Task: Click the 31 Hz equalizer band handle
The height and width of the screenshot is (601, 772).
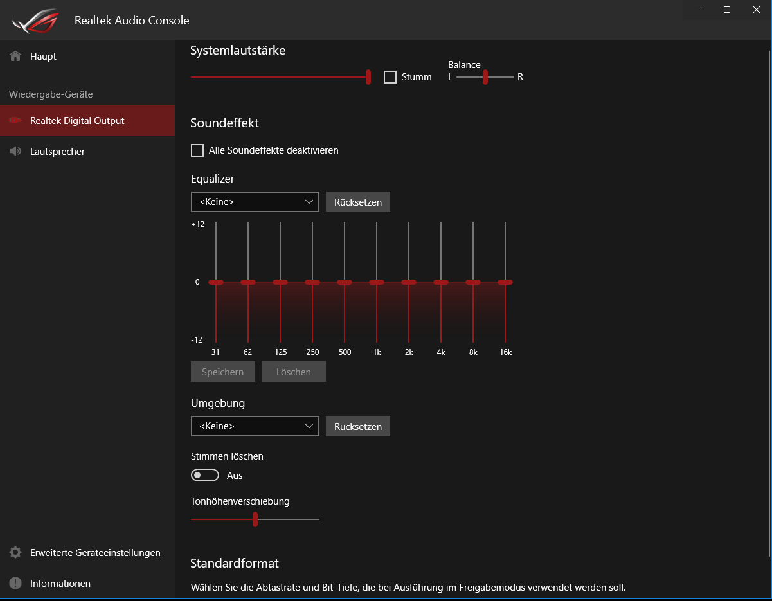Action: point(216,282)
